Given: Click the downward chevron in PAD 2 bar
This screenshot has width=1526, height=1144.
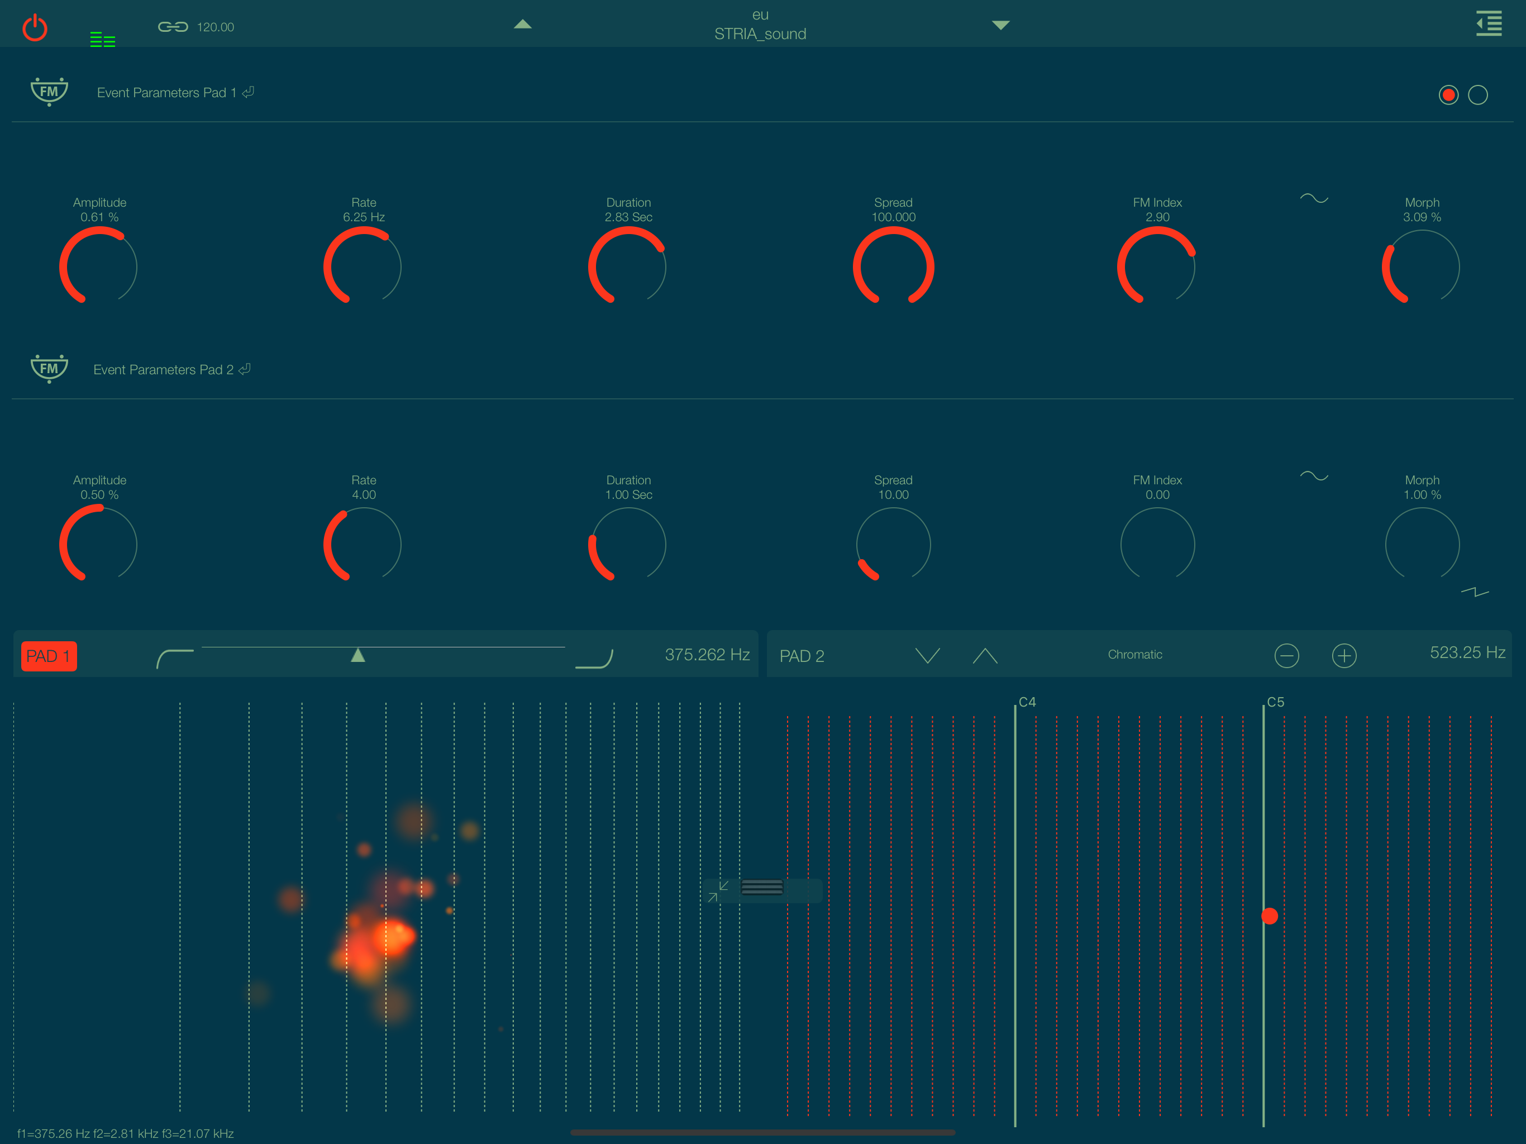Looking at the screenshot, I should [x=927, y=655].
